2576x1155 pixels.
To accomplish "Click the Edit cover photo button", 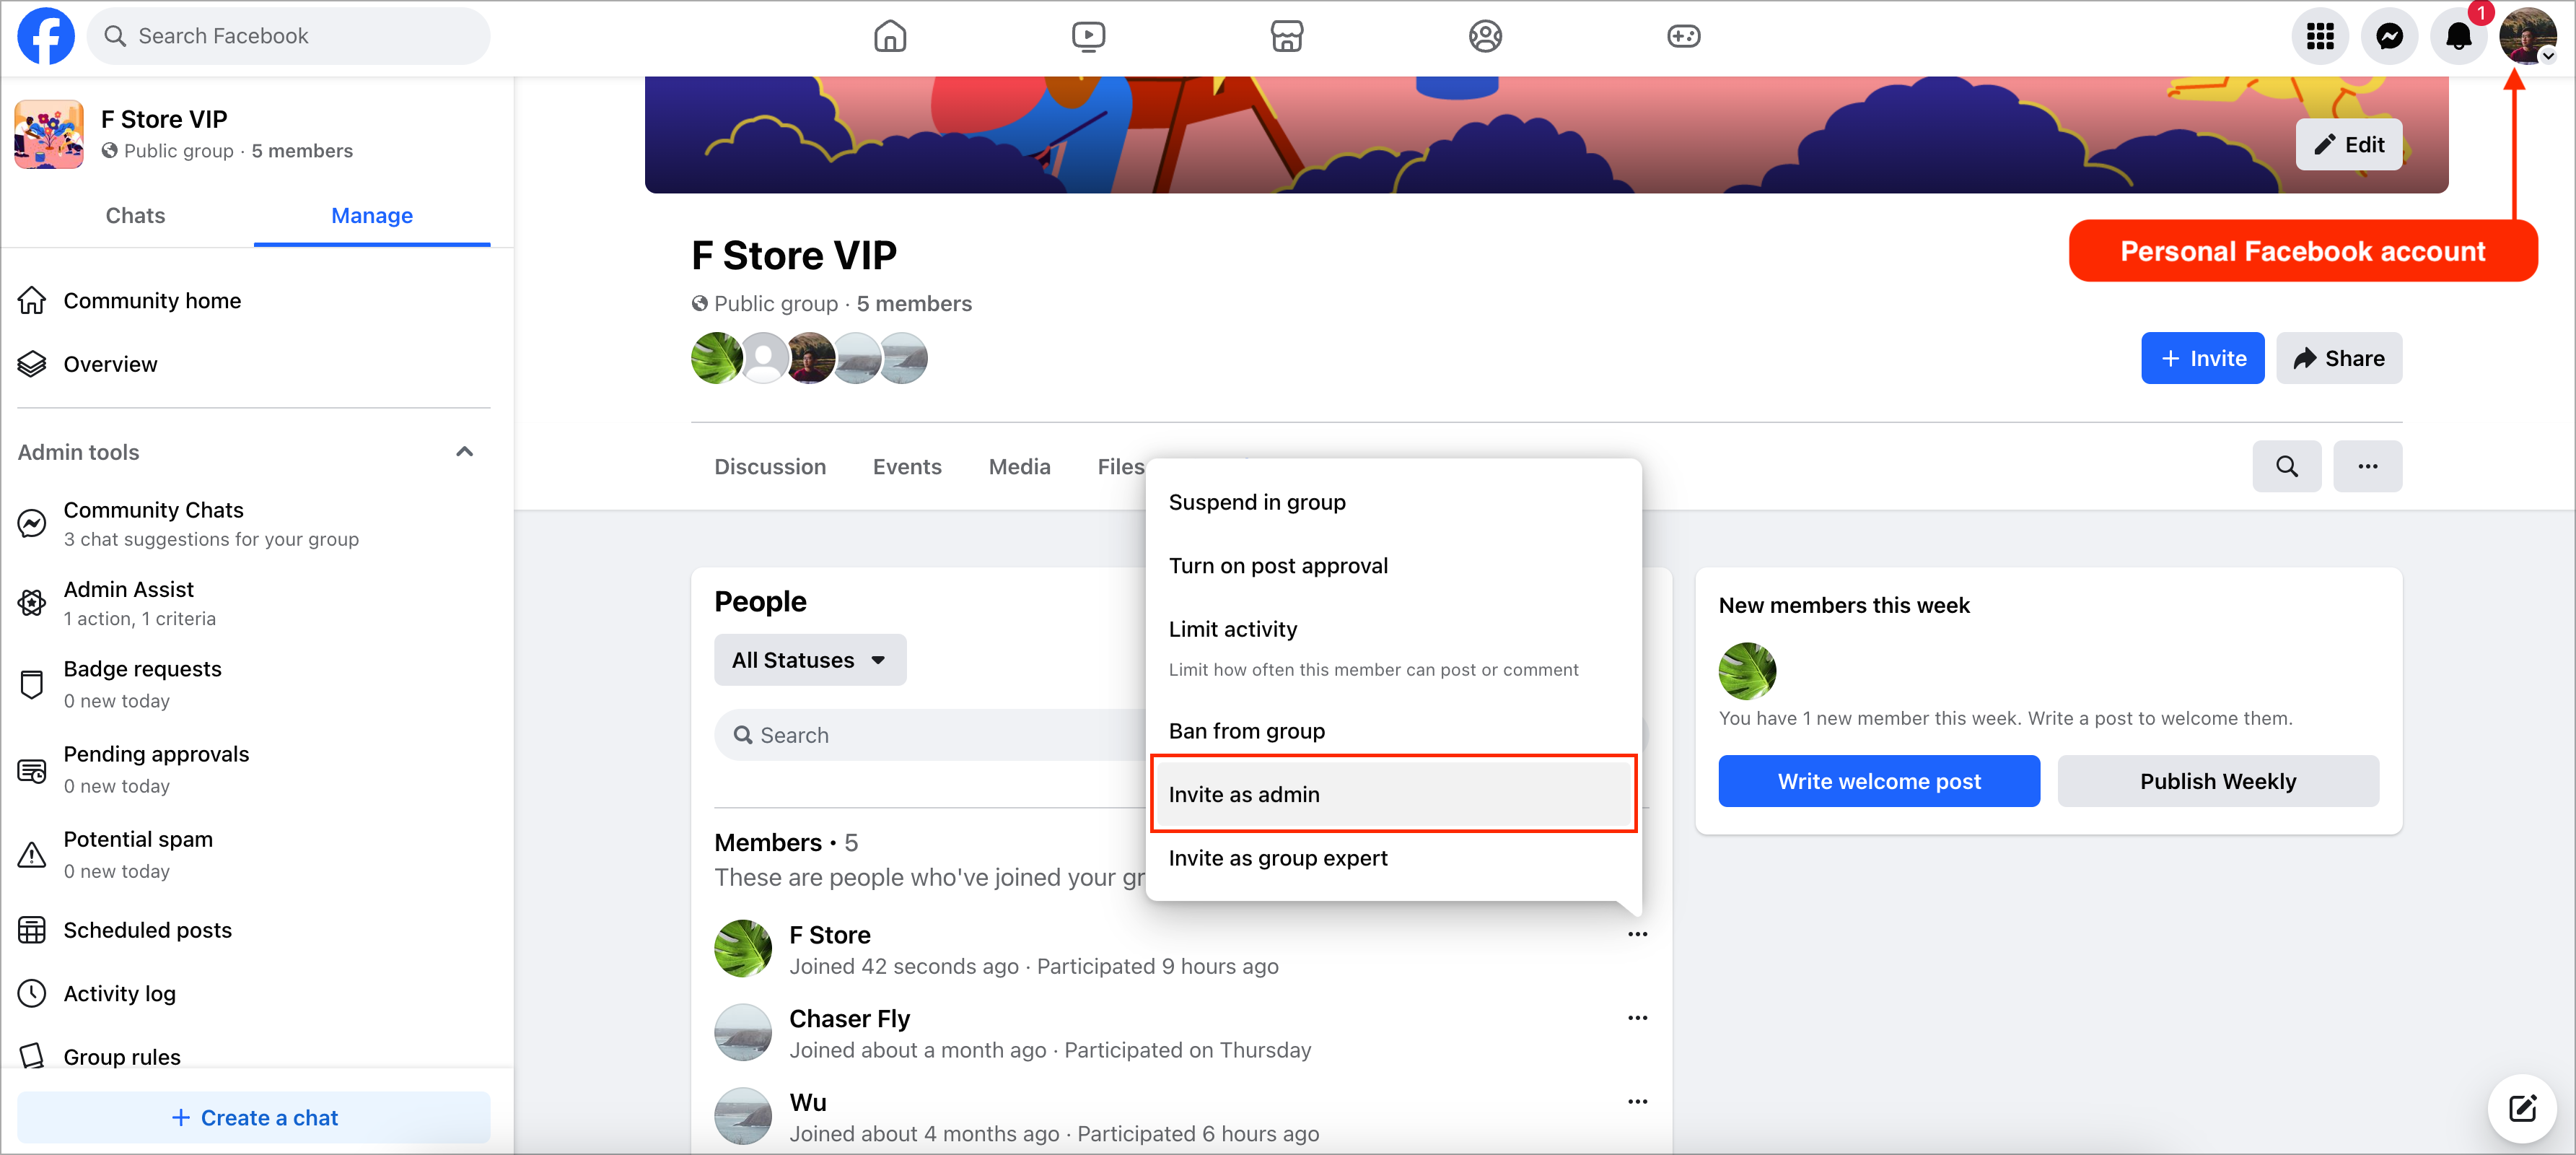I will pos(2348,145).
